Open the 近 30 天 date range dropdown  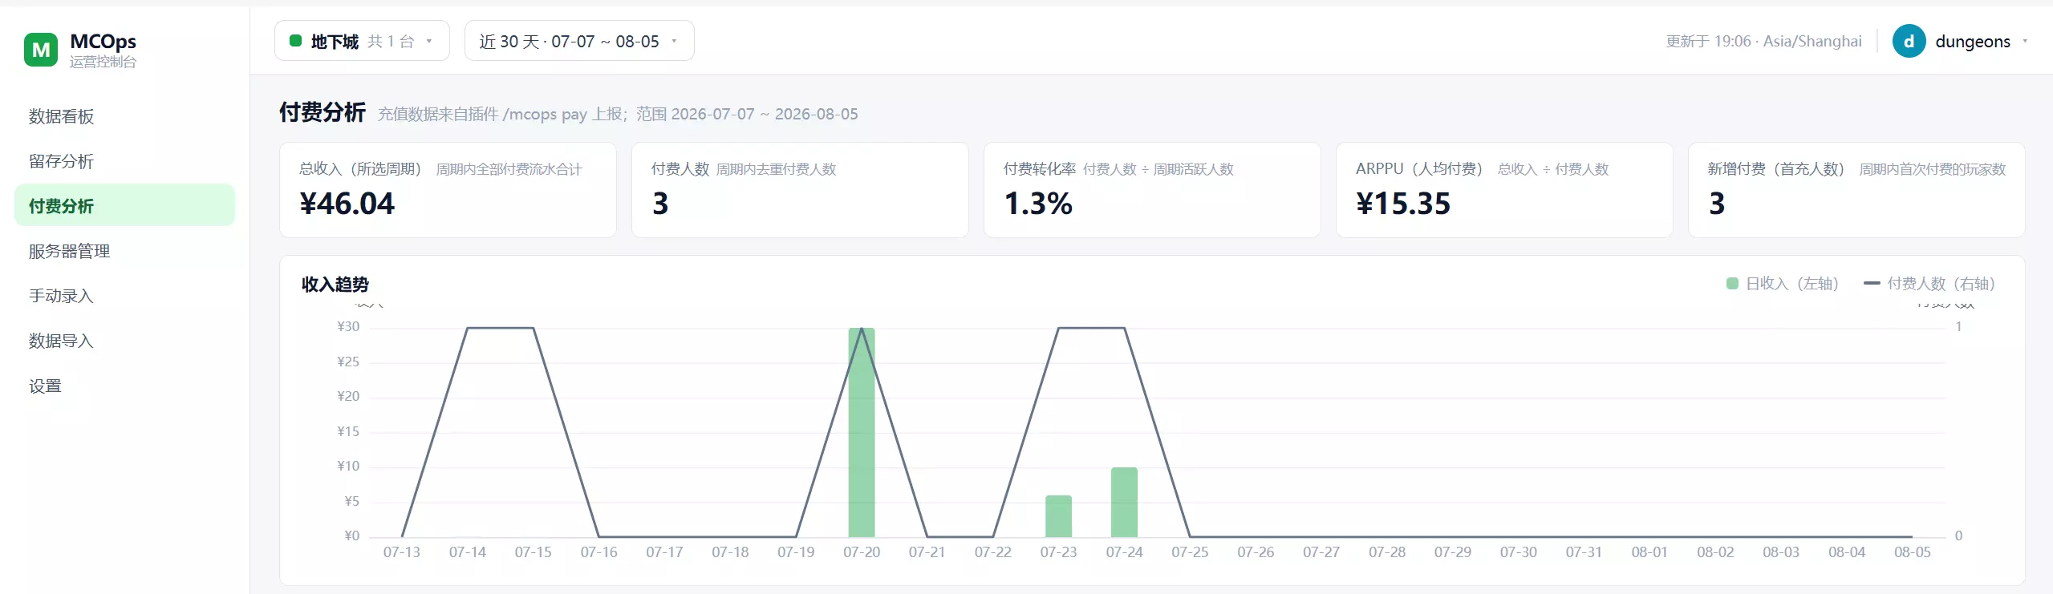click(x=579, y=41)
